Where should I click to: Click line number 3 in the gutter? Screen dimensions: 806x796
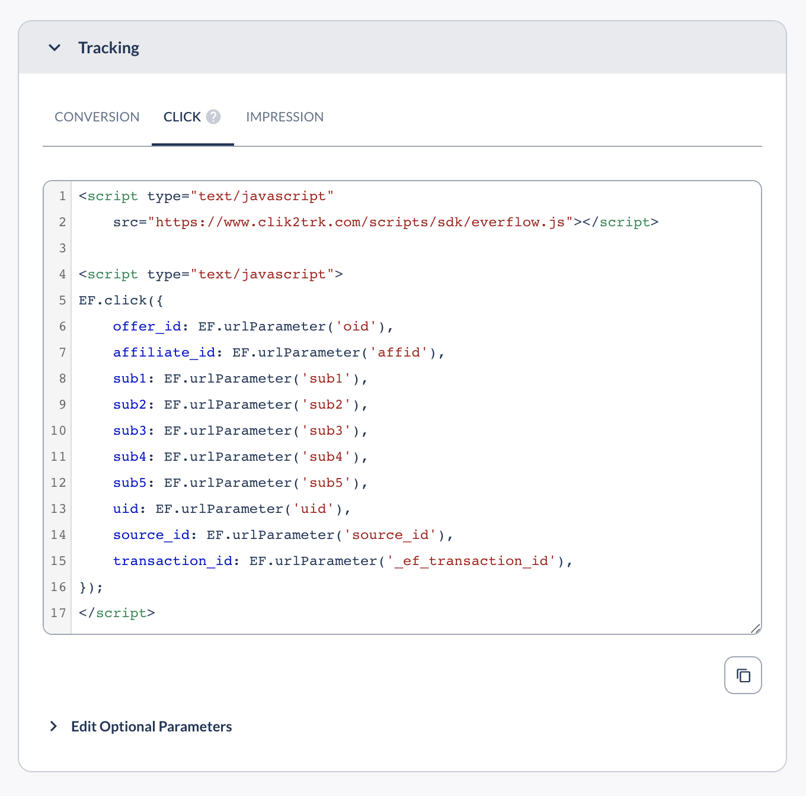point(62,248)
